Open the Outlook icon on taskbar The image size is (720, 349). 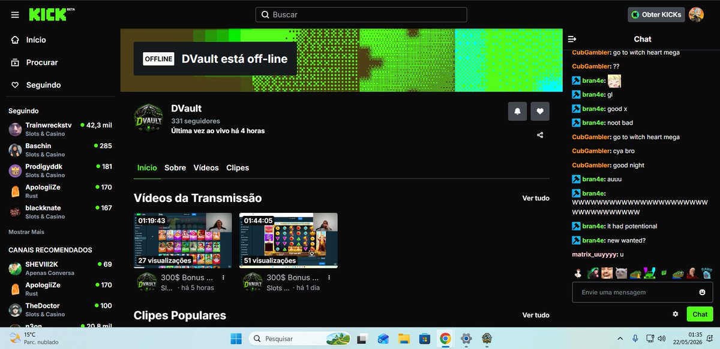tap(383, 339)
